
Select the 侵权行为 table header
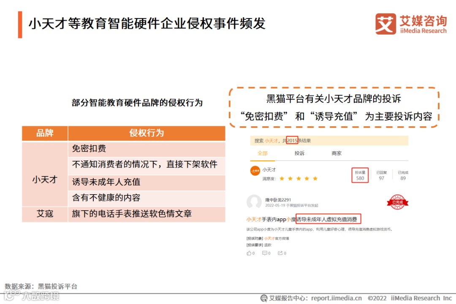(x=147, y=133)
